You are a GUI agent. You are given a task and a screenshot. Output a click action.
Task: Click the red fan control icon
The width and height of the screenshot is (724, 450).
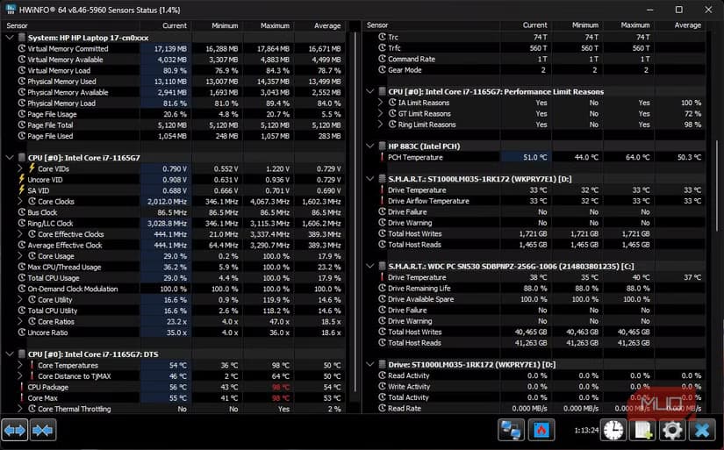(541, 430)
